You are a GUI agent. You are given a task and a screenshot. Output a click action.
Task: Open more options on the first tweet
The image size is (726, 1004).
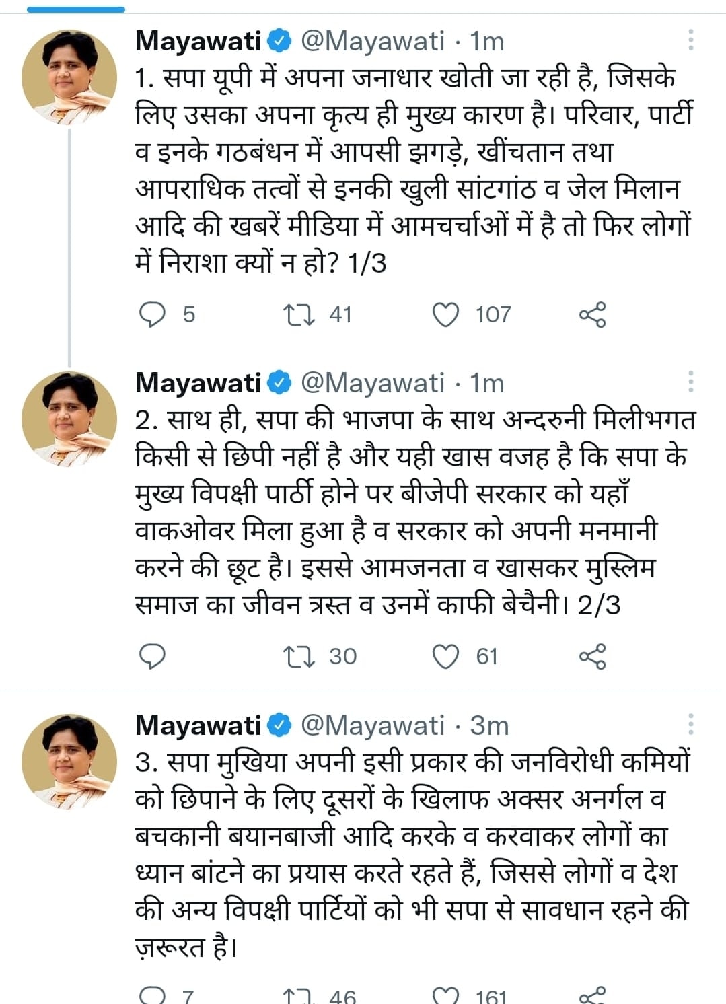690,40
